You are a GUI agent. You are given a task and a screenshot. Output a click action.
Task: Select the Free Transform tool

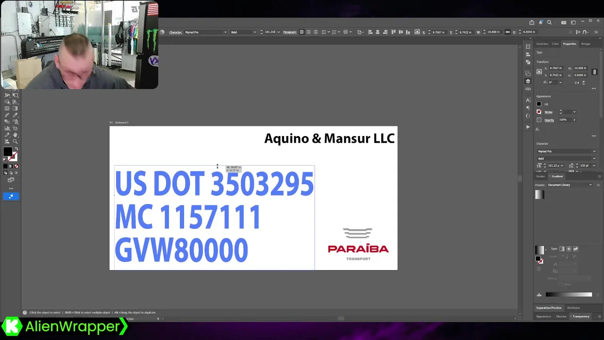tap(15, 95)
